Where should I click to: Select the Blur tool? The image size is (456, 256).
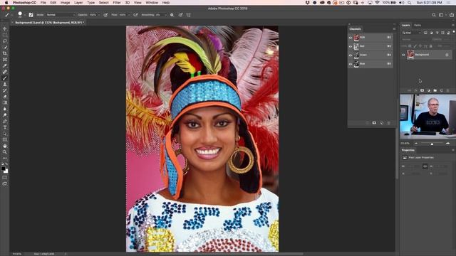tap(5, 109)
